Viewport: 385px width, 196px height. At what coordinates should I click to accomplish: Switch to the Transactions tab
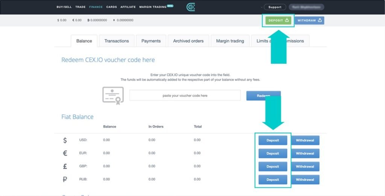[x=117, y=41]
